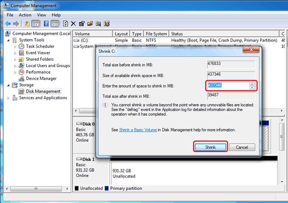Click the volume list scroll left arrow
This screenshot has height=203, width=288.
coord(76,111)
